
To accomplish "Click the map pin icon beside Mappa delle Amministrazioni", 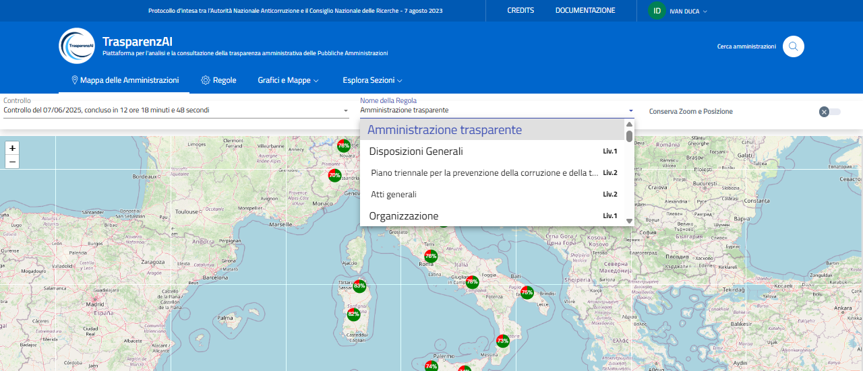I will [75, 80].
